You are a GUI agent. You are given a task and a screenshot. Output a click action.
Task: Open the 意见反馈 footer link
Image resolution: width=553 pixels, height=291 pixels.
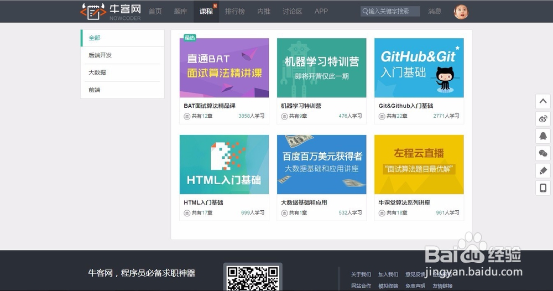(415, 274)
